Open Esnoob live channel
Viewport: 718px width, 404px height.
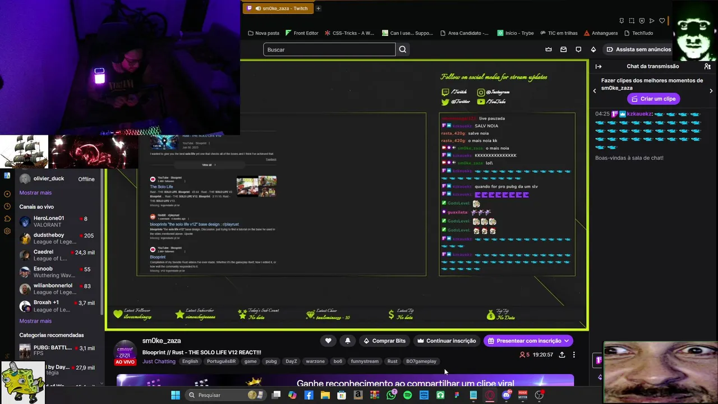tap(57, 272)
